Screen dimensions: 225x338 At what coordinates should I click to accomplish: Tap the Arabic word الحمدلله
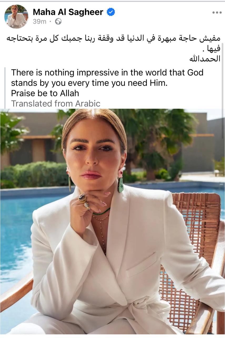click(x=205, y=59)
